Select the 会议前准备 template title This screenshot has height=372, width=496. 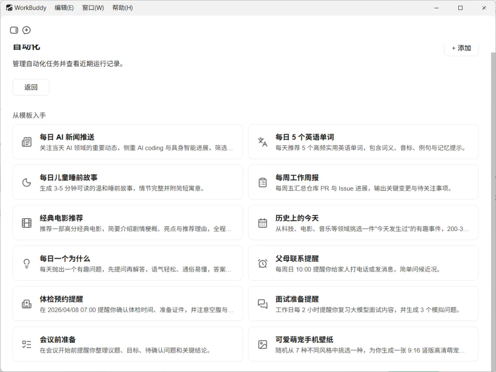tap(57, 339)
